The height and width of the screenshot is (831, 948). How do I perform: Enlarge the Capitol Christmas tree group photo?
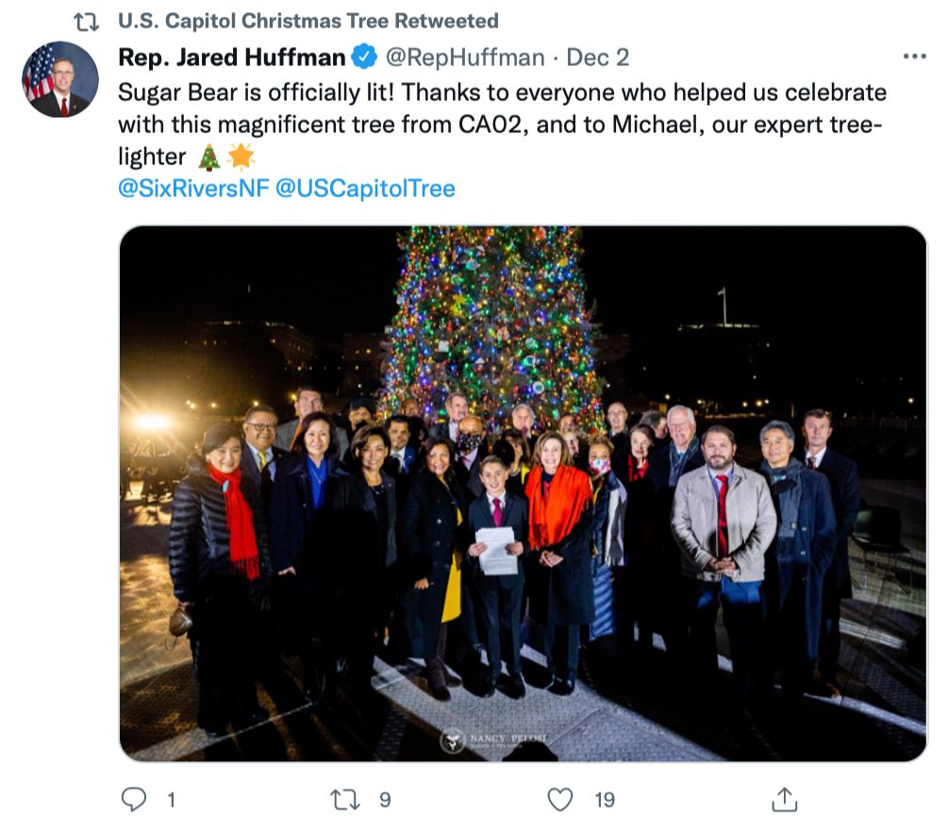tap(523, 492)
